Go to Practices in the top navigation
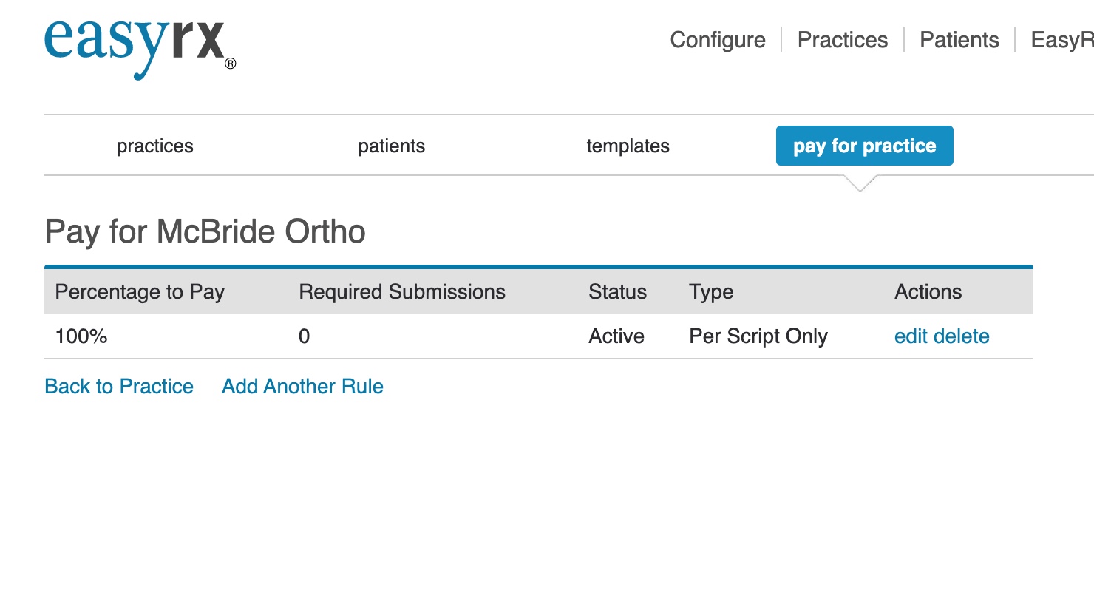Viewport: 1094px width, 593px height. (842, 40)
